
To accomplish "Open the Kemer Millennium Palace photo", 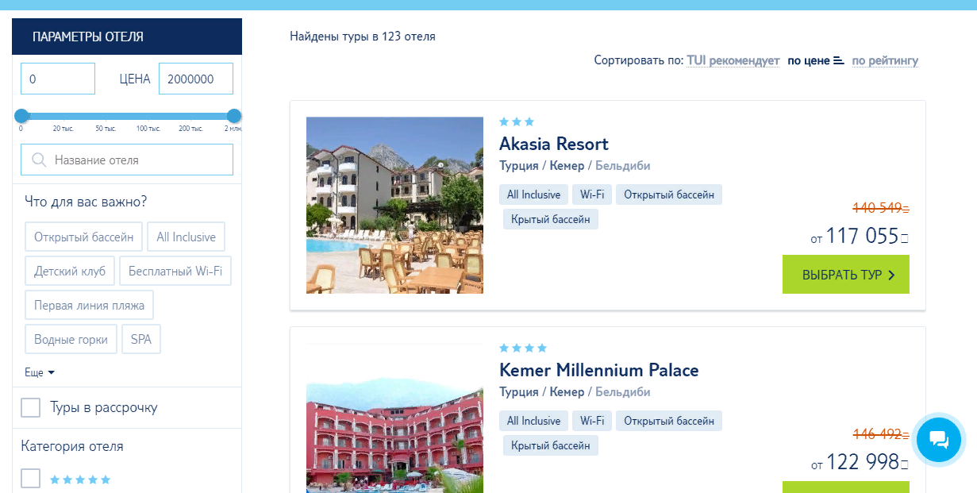I will 394,418.
